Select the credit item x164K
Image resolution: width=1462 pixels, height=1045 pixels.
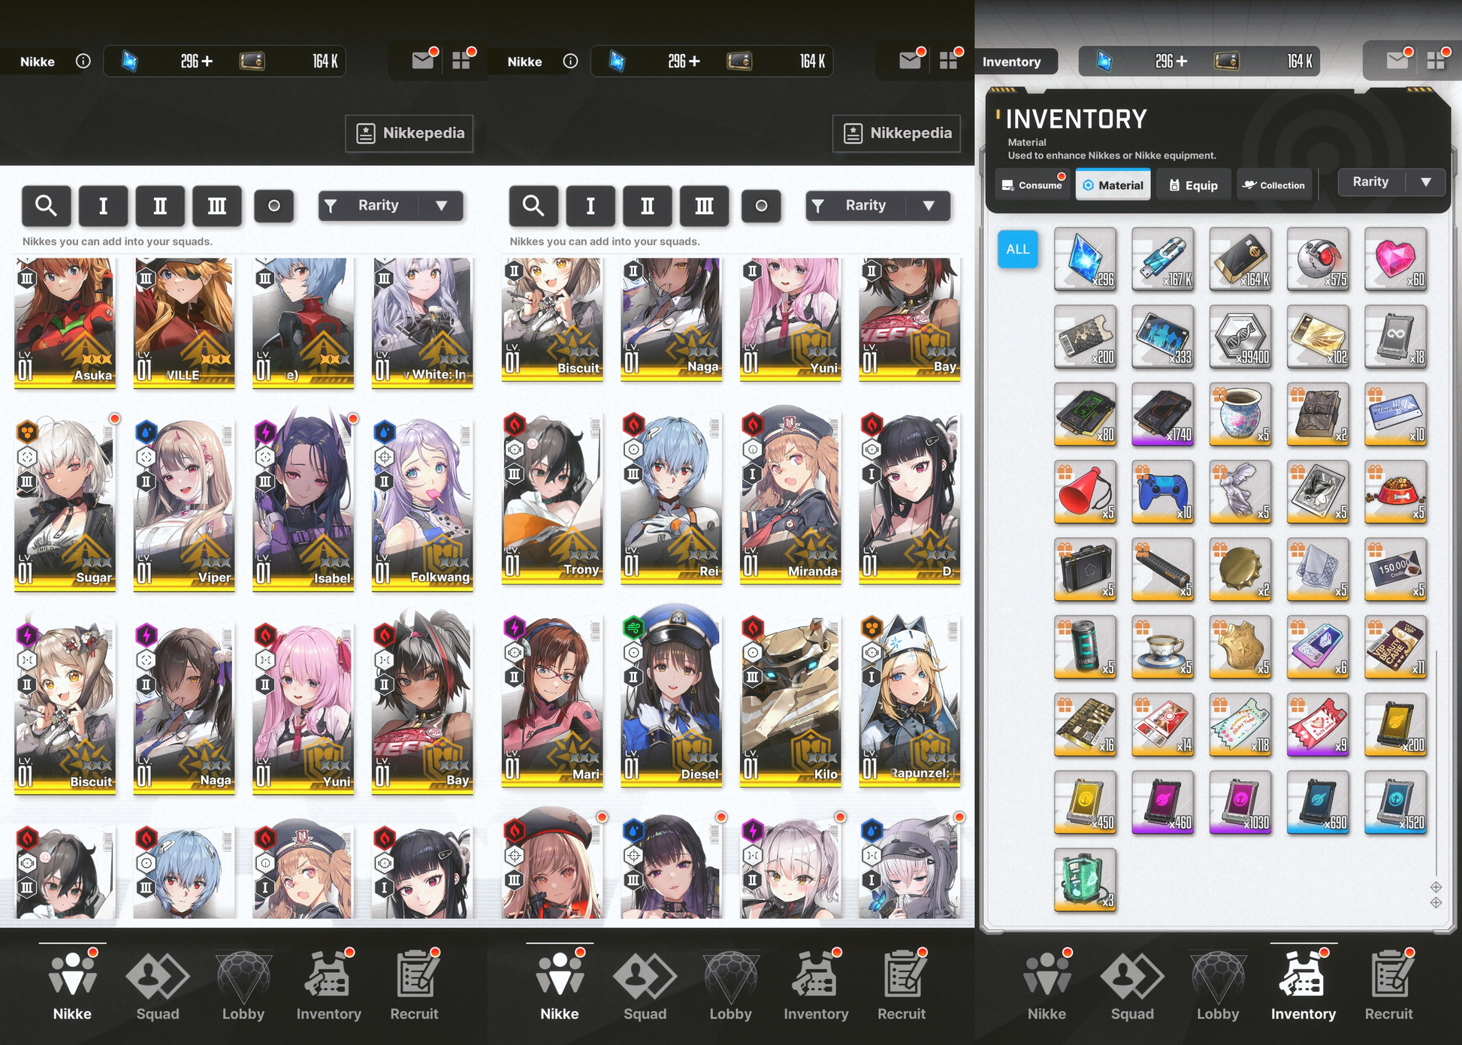tap(1240, 259)
